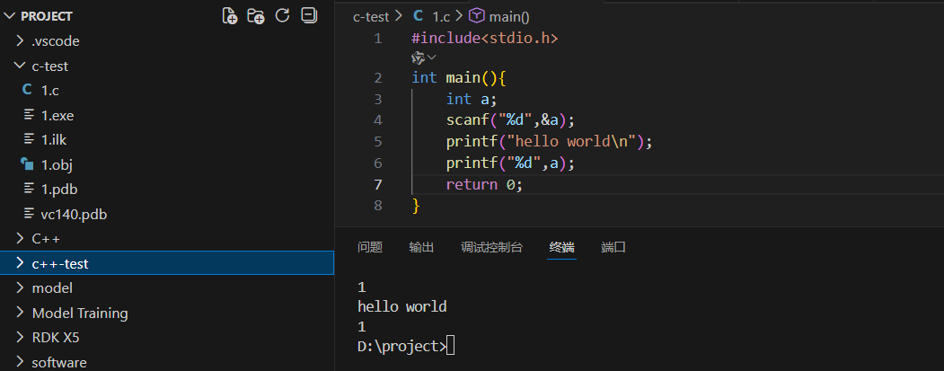
Task: Switch to the 问题 panel tab
Action: coord(369,247)
